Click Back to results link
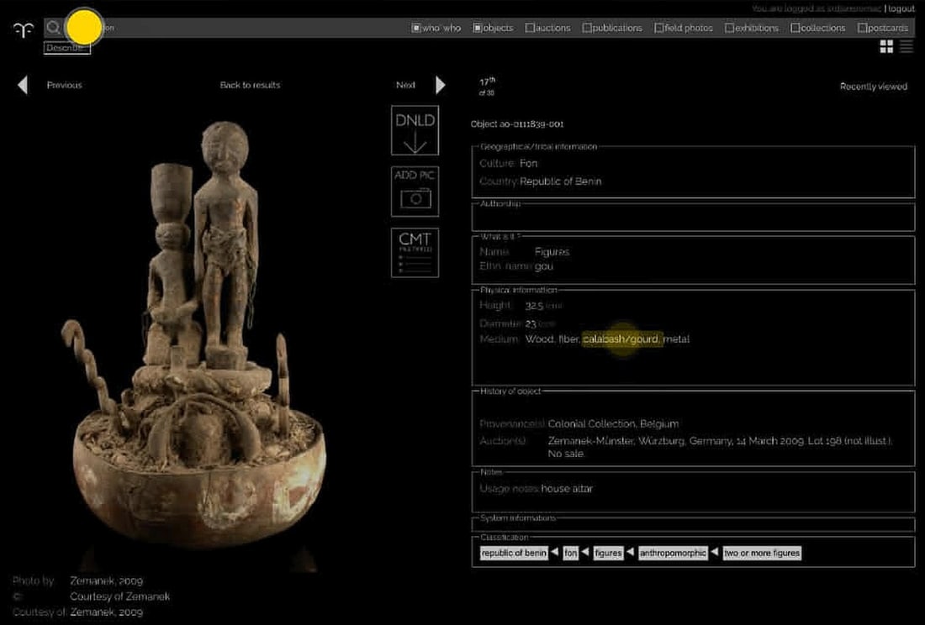This screenshot has height=625, width=925. [x=250, y=85]
